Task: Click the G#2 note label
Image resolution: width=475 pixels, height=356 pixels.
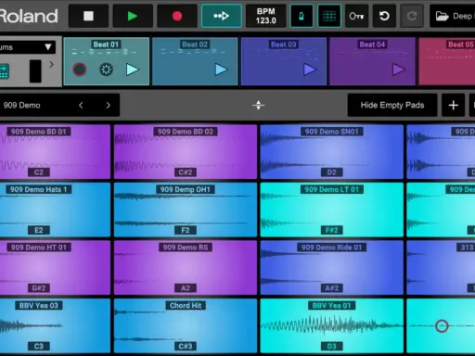Action: pyautogui.click(x=39, y=288)
